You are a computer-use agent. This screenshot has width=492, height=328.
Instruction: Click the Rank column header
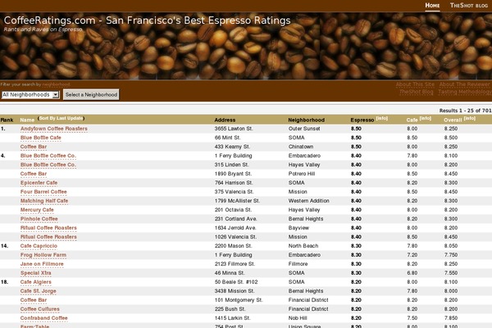coord(7,120)
